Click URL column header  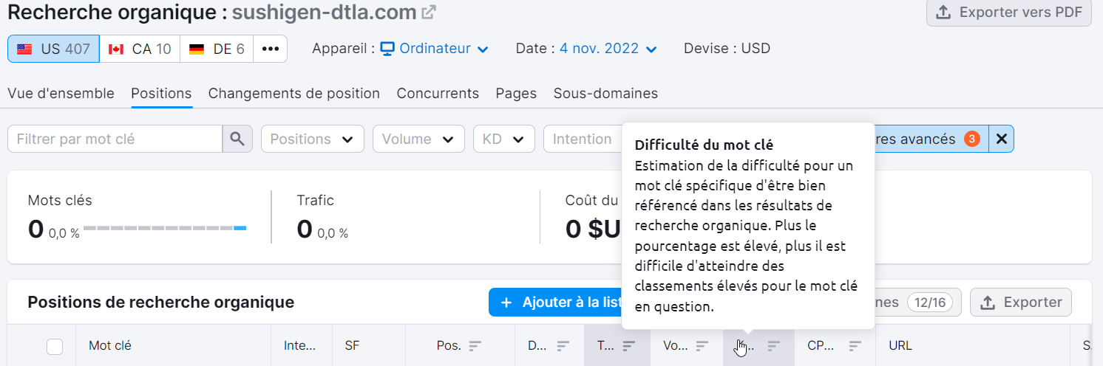[900, 345]
